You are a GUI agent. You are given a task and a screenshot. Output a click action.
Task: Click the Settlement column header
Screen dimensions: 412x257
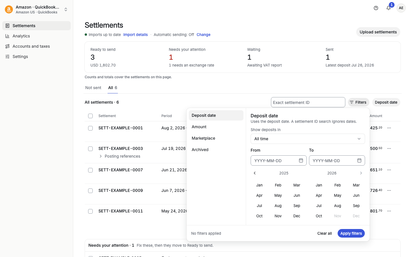coord(107,116)
